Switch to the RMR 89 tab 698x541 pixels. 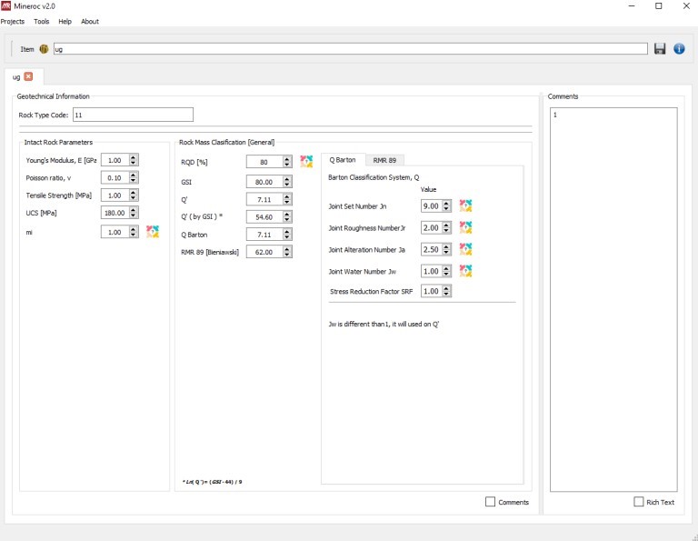pyautogui.click(x=384, y=160)
